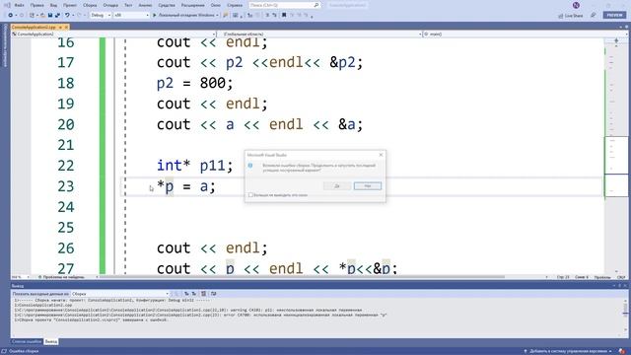Pin the ConsoleApplication2.cpp tab
Image resolution: width=631 pixels, height=355 pixels.
(60, 27)
